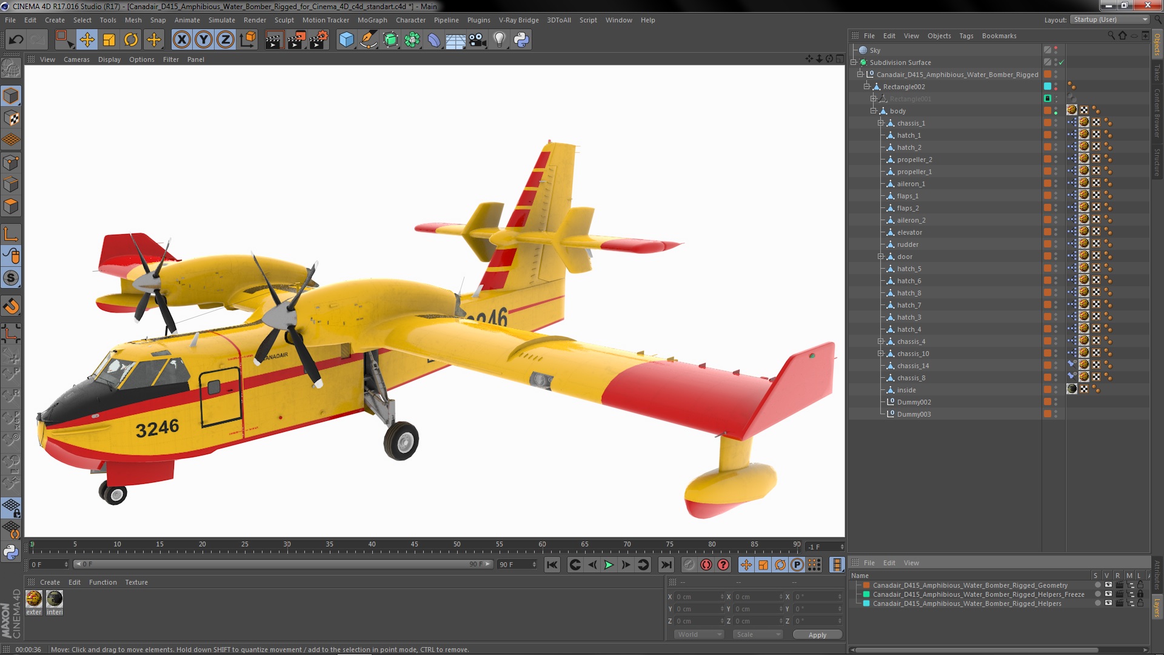Open the World coordinate dropdown
The image size is (1164, 655).
[x=699, y=634]
